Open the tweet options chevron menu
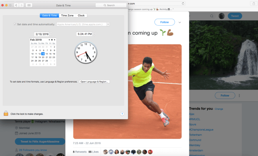258x156 pixels. click(179, 22)
